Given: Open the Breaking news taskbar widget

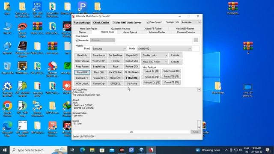Looking at the screenshot, I should pyautogui.click(x=208, y=150).
